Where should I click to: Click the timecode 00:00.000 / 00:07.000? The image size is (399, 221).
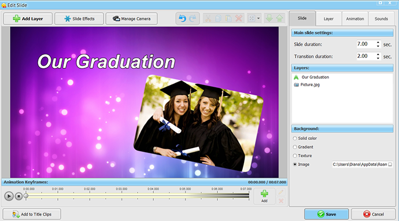[267, 182]
